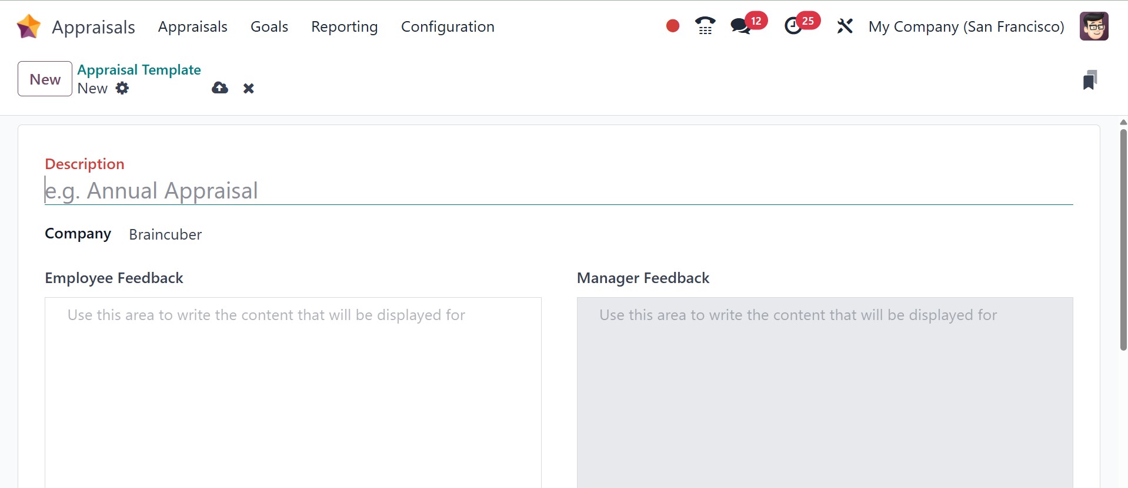
Task: Open the Goals menu
Action: point(269,26)
